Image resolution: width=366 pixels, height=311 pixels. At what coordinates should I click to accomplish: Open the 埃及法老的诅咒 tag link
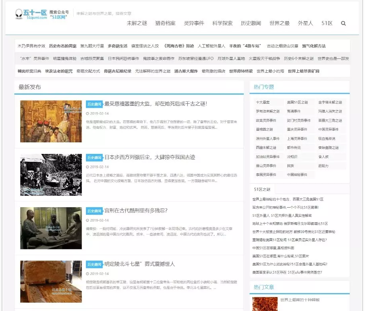pyautogui.click(x=59, y=71)
